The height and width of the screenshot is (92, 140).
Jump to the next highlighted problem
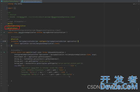[139, 4]
